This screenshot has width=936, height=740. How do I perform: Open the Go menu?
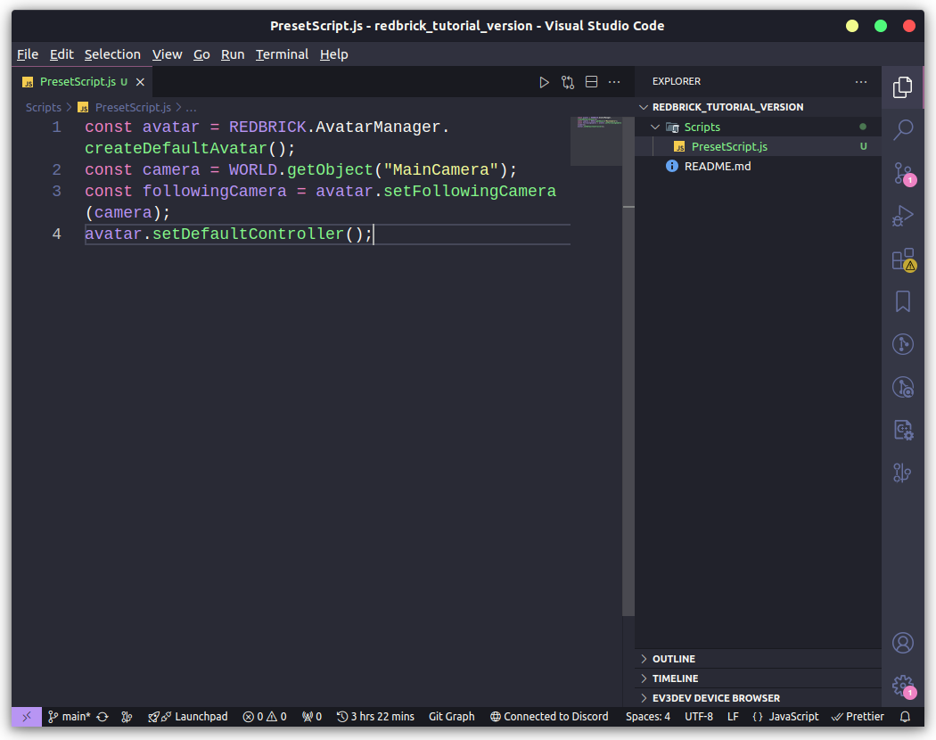201,54
